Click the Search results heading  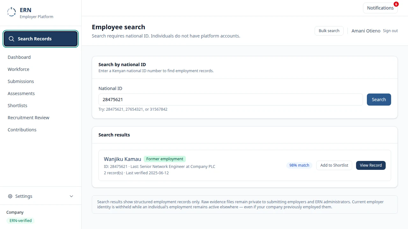[114, 135]
